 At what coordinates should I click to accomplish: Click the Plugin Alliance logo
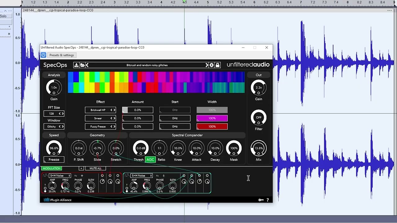(x=58, y=200)
